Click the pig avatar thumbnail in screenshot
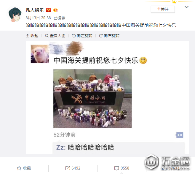 tap(40, 54)
